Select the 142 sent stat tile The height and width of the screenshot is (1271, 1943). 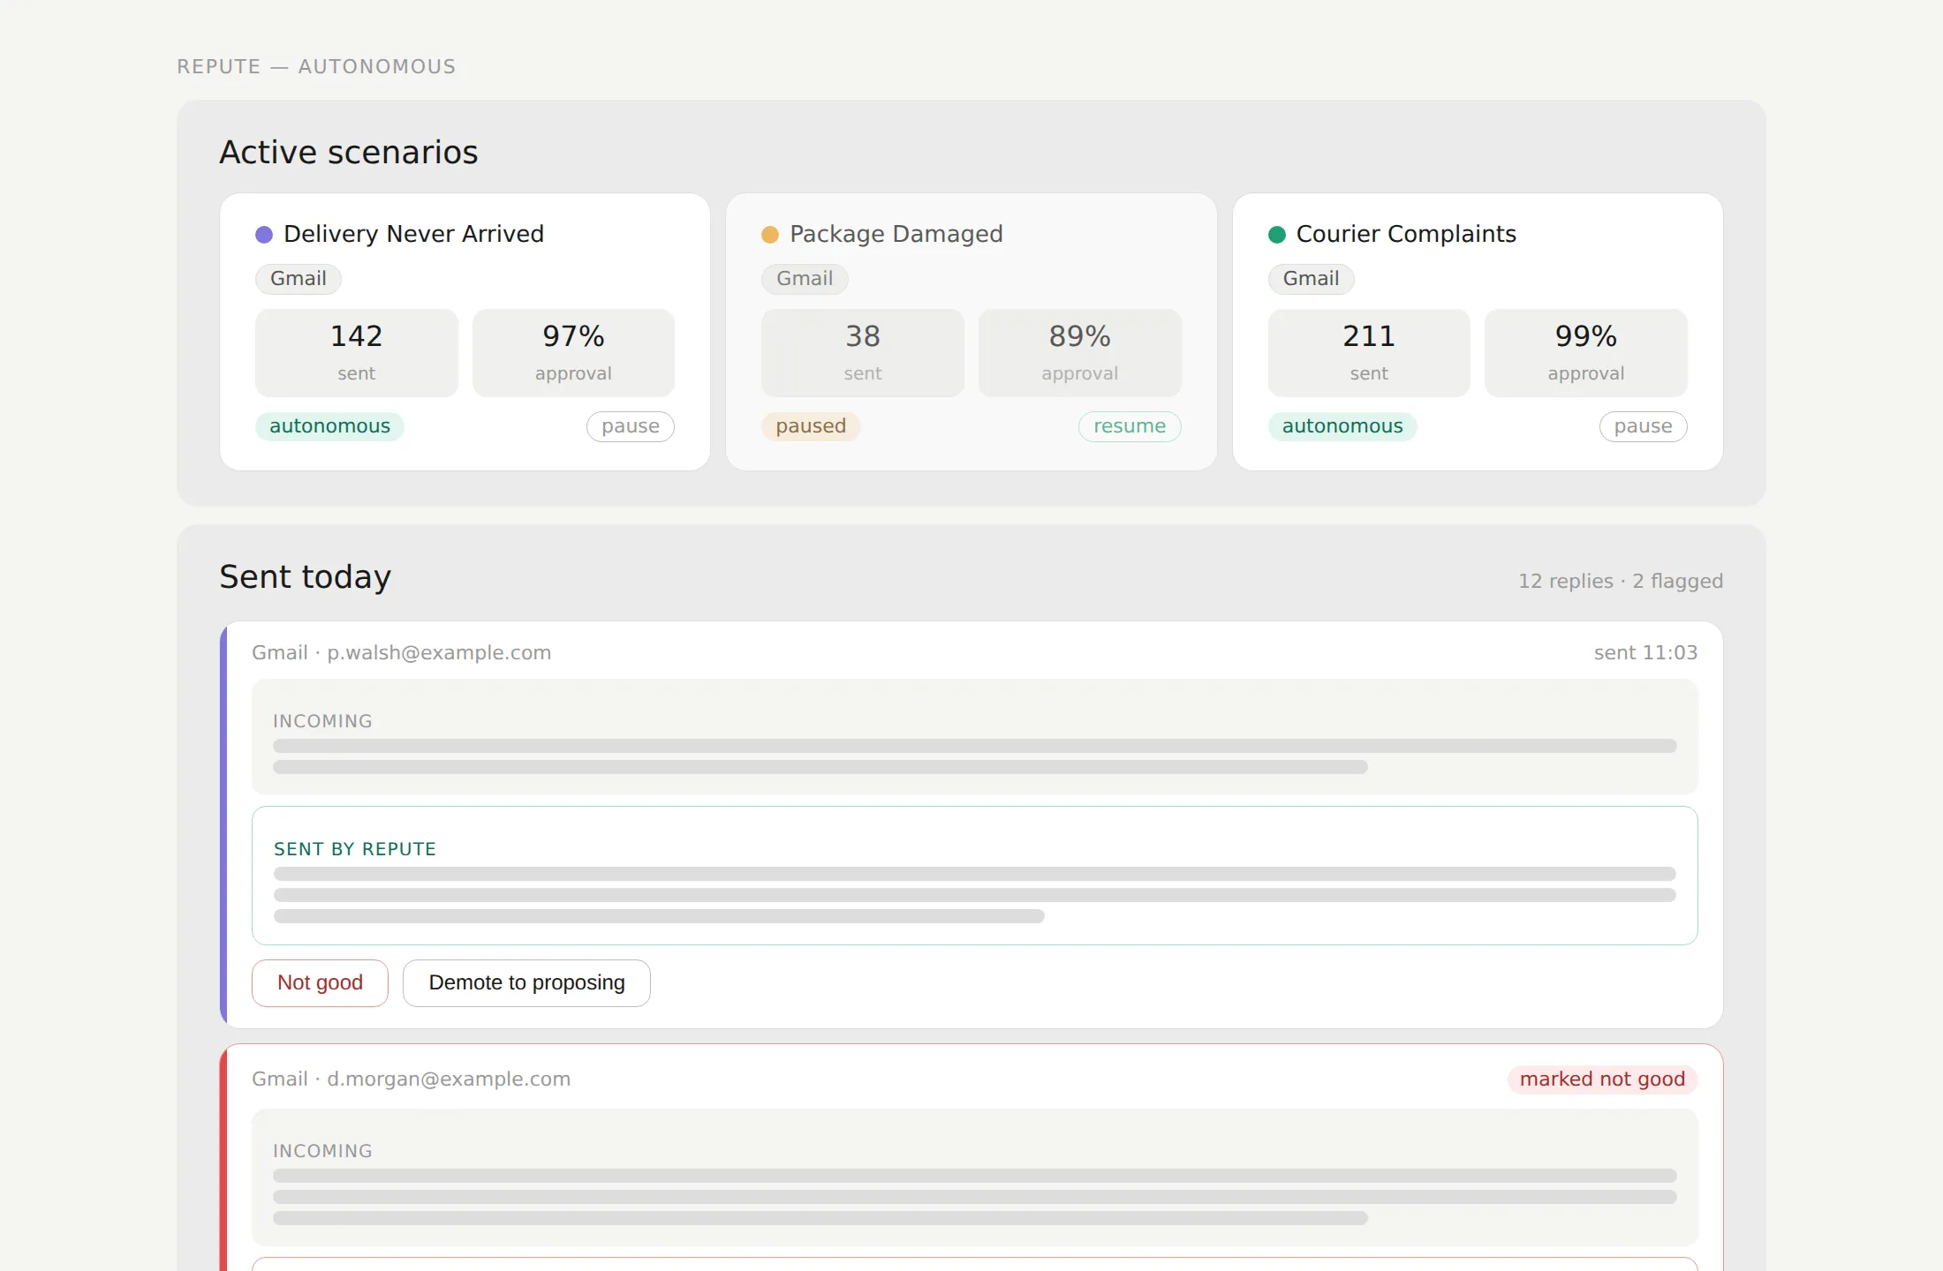357,352
